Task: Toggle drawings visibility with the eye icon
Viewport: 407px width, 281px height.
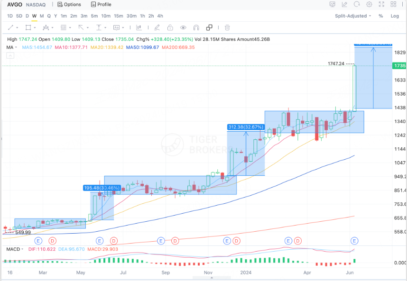Action: [183, 27]
